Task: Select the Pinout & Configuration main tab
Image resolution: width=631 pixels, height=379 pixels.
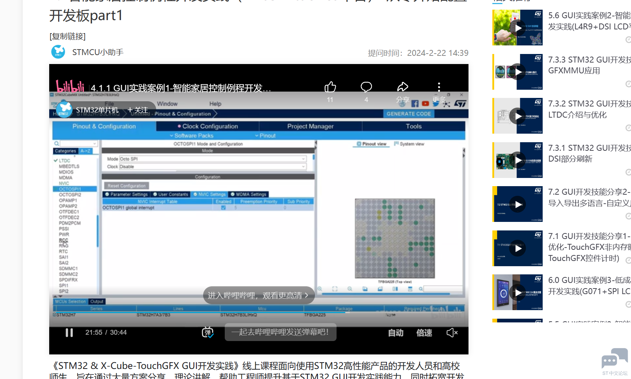Action: (104, 127)
